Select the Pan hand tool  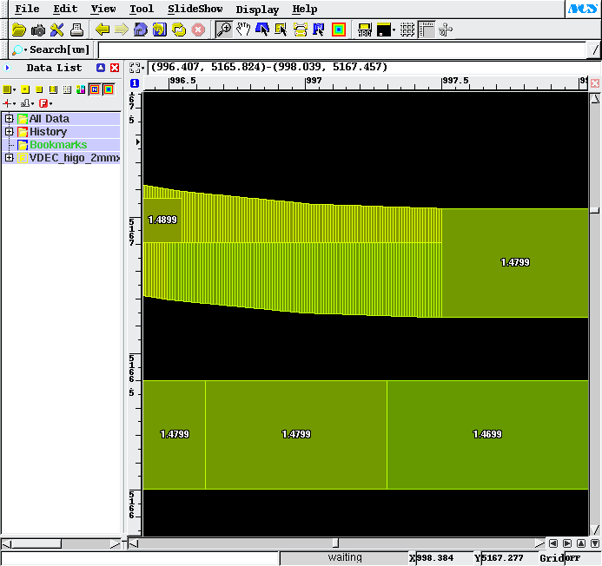tap(243, 30)
